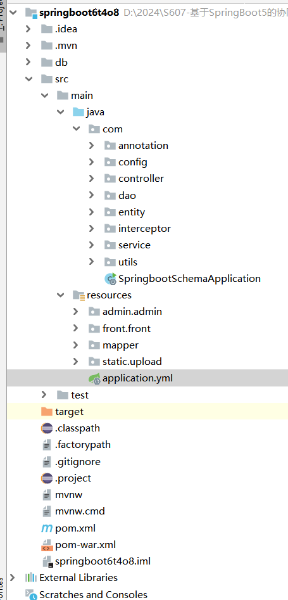Select the .gitignore file name
This screenshot has height=600, width=288.
tap(78, 461)
